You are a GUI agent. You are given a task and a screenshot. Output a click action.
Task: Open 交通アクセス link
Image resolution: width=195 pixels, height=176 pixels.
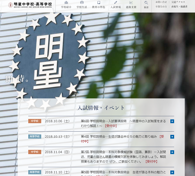pyautogui.click(x=178, y=2)
